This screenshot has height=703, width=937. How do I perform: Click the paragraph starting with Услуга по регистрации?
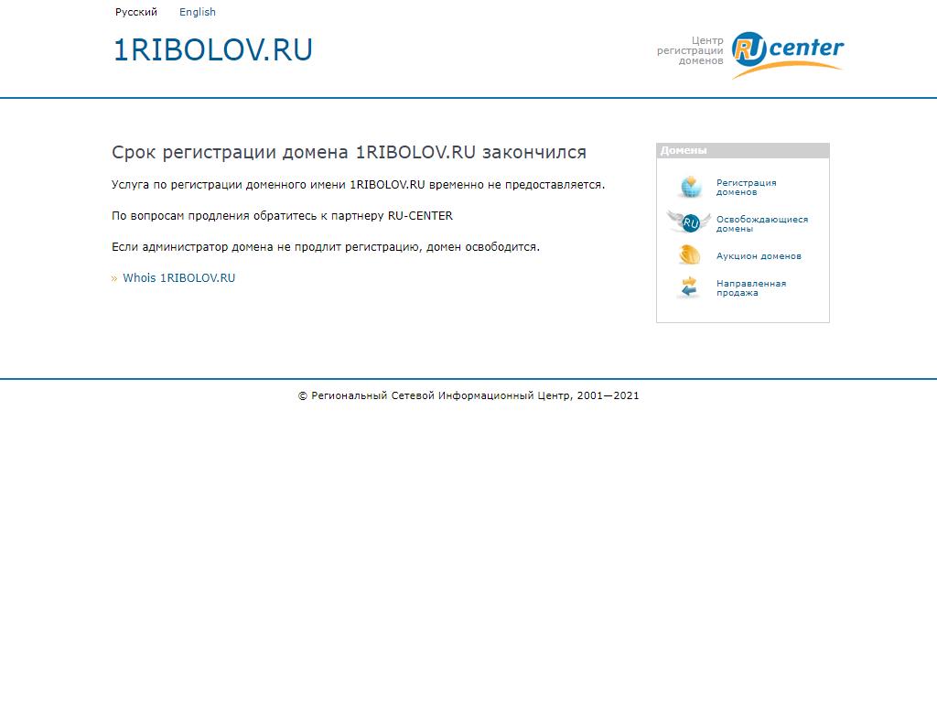tap(358, 185)
